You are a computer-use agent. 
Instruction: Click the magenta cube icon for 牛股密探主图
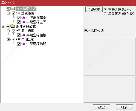click(x=24, y=22)
